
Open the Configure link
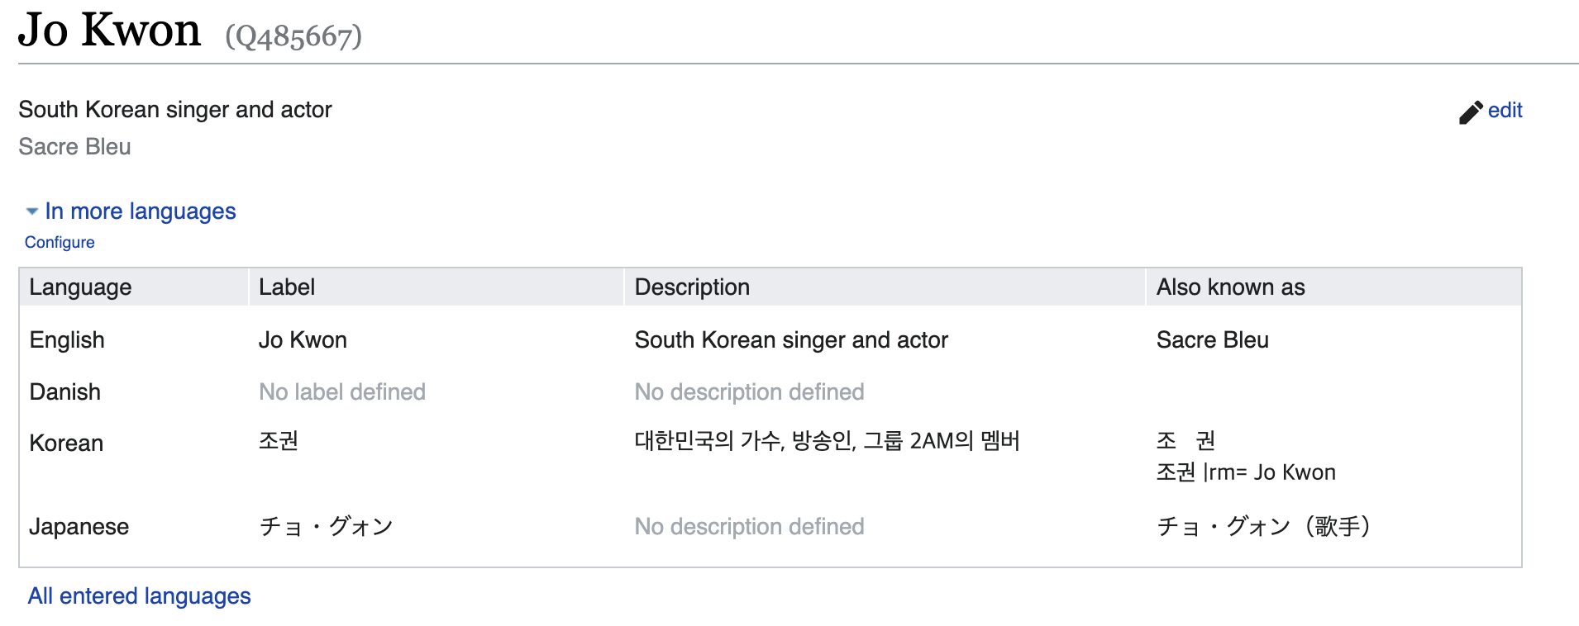click(x=60, y=242)
